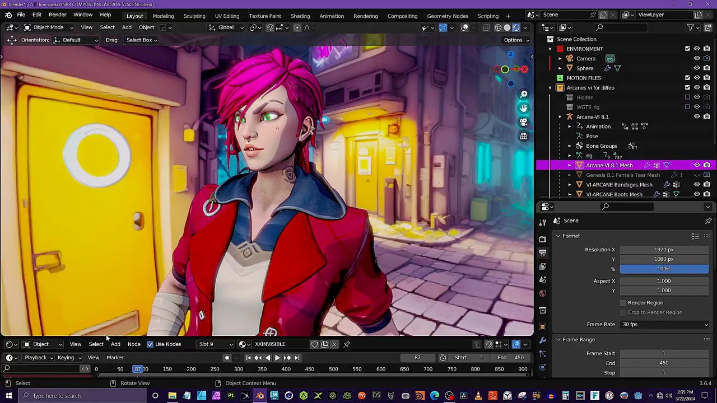Pin the Scene properties panel
717x403 pixels.
(x=708, y=221)
